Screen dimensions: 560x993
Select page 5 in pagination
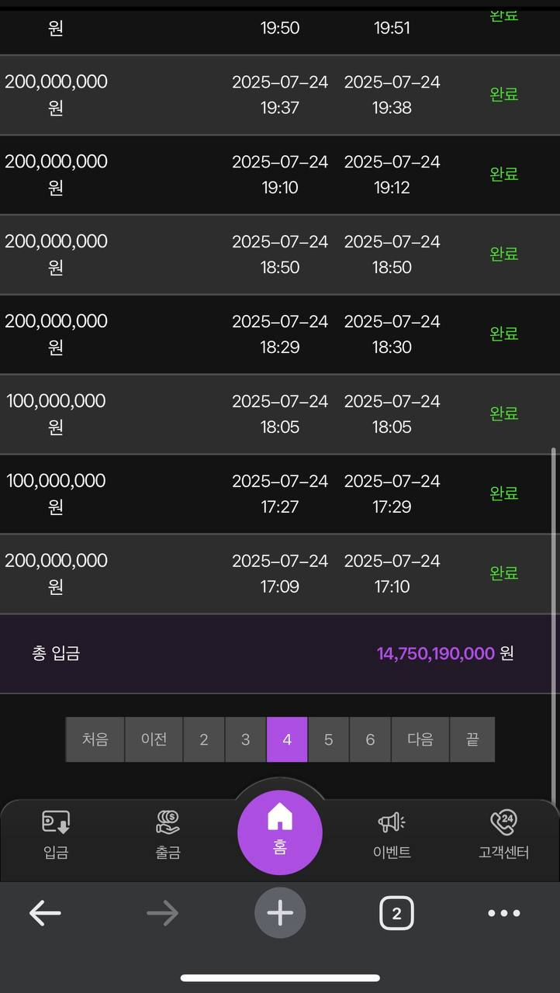click(329, 739)
